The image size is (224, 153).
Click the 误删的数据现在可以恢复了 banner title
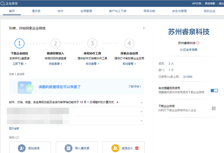coord(59,87)
